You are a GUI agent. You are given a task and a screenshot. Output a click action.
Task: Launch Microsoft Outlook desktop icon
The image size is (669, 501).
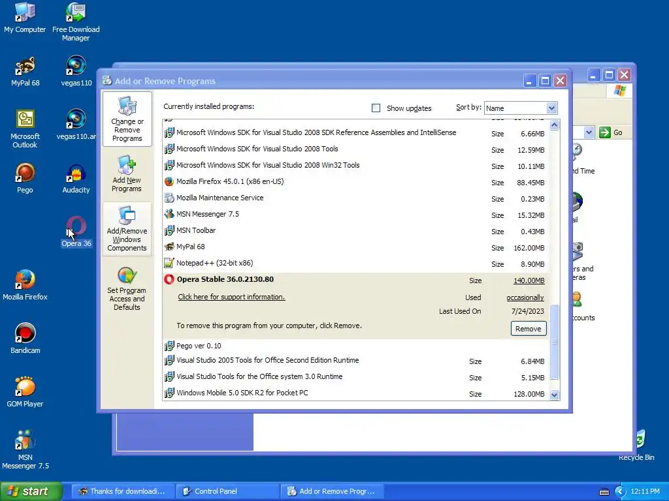point(25,129)
